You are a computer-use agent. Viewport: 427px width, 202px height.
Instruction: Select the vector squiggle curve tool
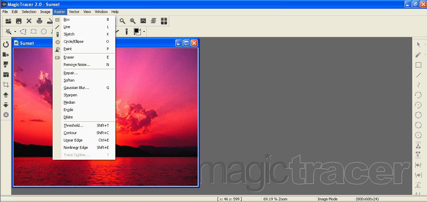click(418, 85)
